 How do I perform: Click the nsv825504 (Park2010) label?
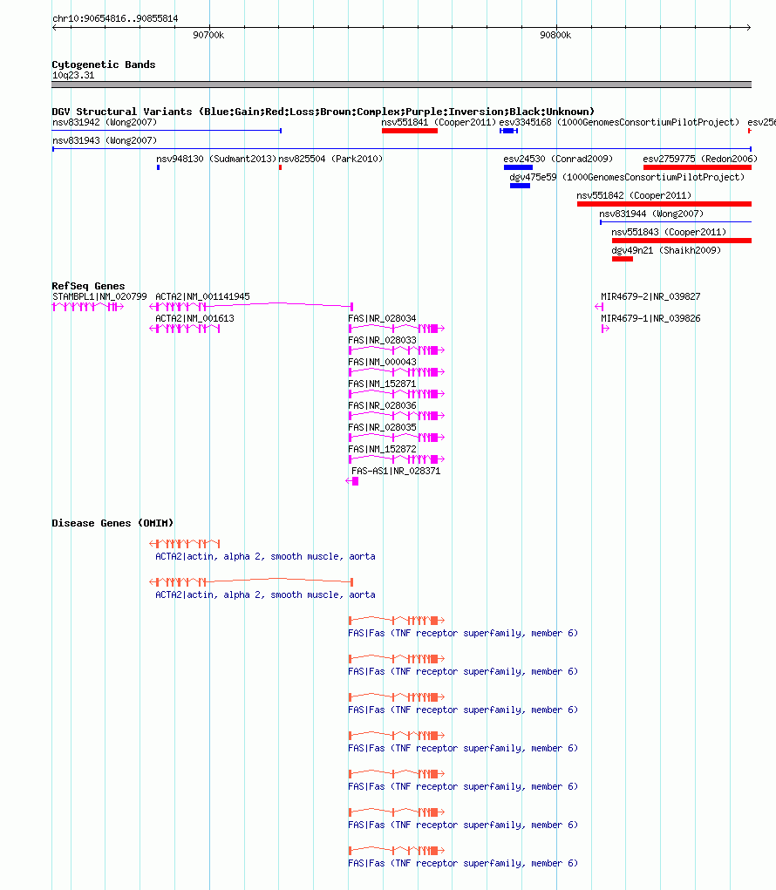[330, 159]
